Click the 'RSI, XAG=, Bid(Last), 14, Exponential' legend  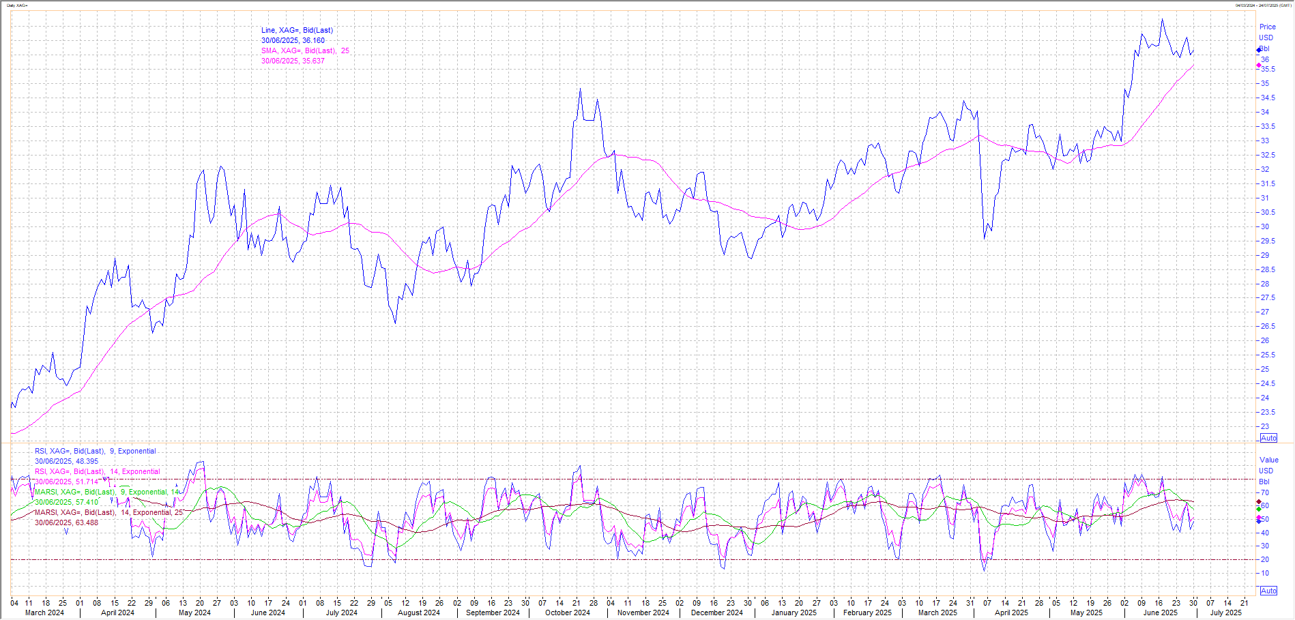pyautogui.click(x=98, y=471)
